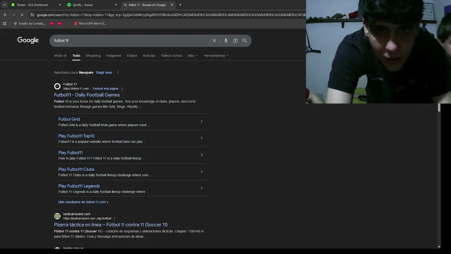Screen dimensions: 451x254
Task: Open Futbol 11 result options menu
Action: tap(122, 89)
